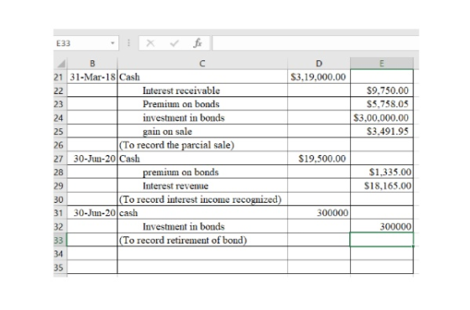Select row 22 header
Image resolution: width=470 pixels, height=310 pixels.
pos(60,90)
